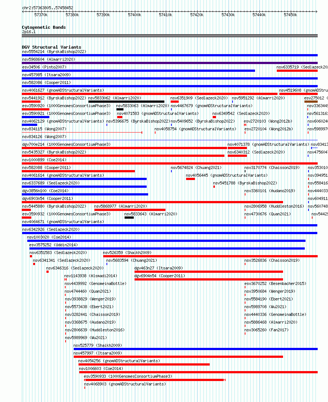Open nsv6351909 (Sedlazeck2020) variant
Image resolution: width=328 pixels, height=402 pixels.
[x=199, y=98]
